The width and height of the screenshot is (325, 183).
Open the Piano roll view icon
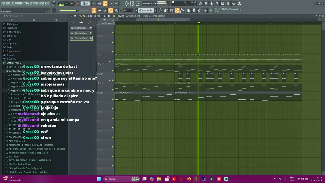pyautogui.click(x=166, y=10)
